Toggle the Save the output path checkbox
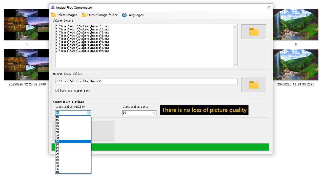The image size is (322, 180). (x=57, y=91)
